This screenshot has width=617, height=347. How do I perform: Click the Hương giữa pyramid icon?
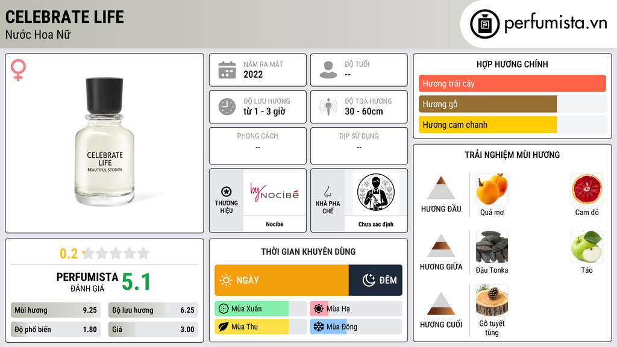[441, 246]
